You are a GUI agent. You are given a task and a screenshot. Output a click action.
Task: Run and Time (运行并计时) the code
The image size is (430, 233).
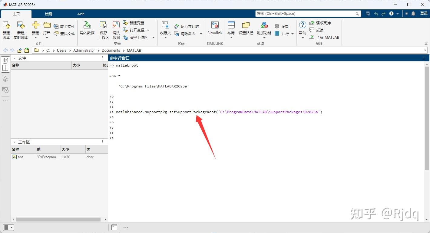[188, 26]
